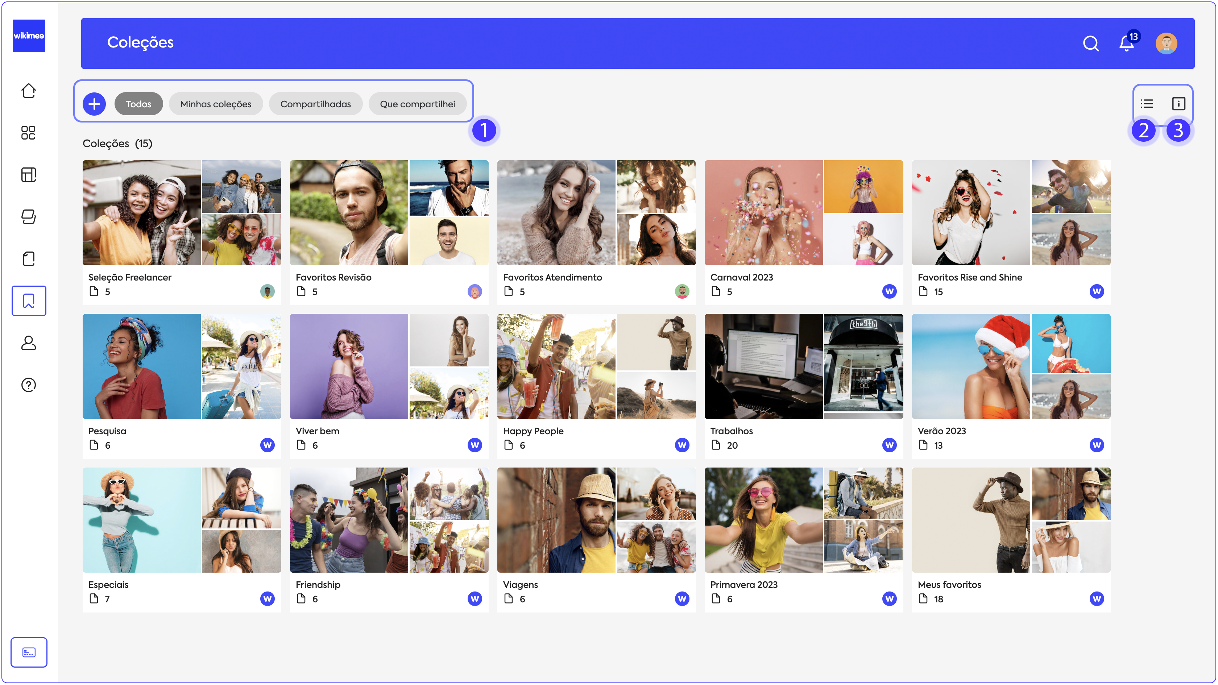Open the grid dashboard sidebar icon
The width and height of the screenshot is (1218, 685).
pyautogui.click(x=29, y=133)
